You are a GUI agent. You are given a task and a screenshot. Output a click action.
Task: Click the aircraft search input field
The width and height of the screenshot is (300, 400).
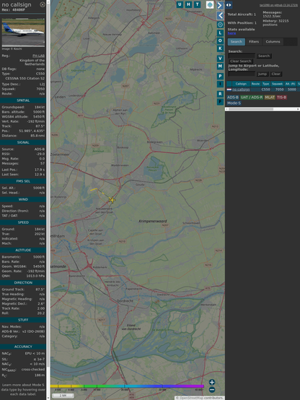pyautogui.click(x=242, y=56)
